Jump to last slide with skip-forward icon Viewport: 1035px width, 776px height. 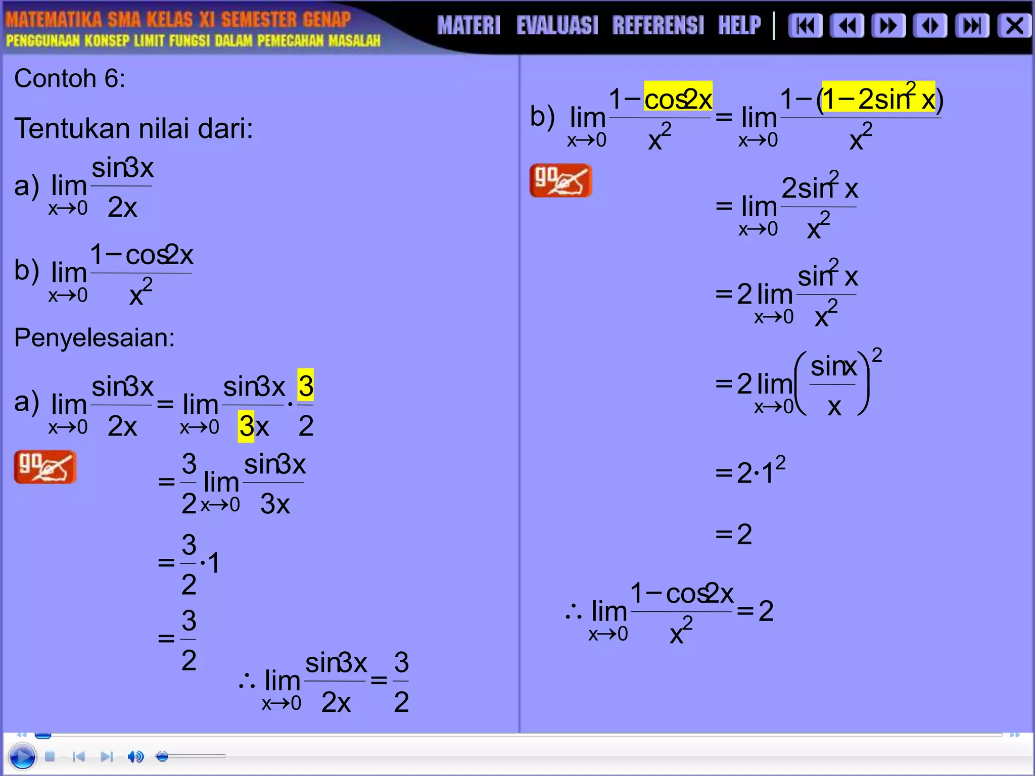(972, 26)
